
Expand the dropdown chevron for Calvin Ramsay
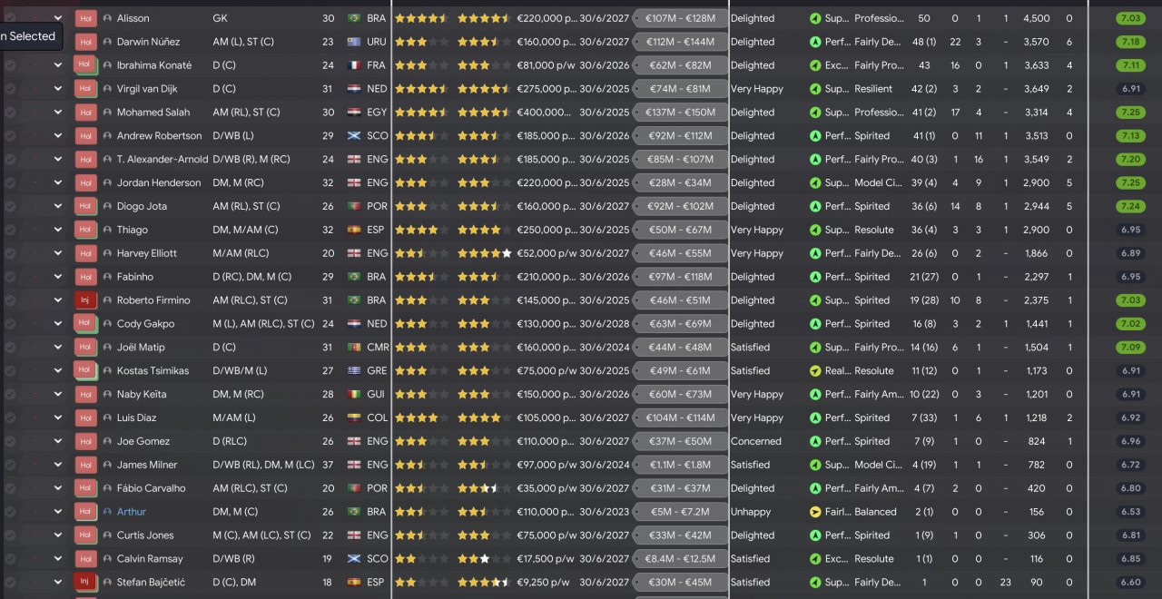click(x=58, y=559)
